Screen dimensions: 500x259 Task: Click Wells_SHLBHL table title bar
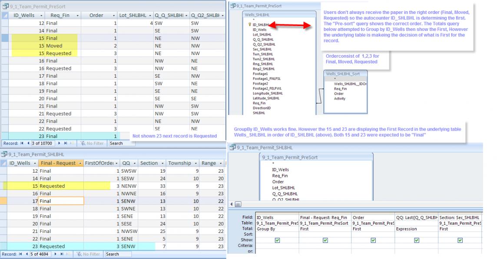(x=280, y=15)
